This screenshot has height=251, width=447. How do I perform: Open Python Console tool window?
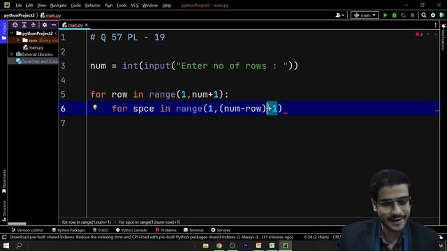tap(131, 230)
